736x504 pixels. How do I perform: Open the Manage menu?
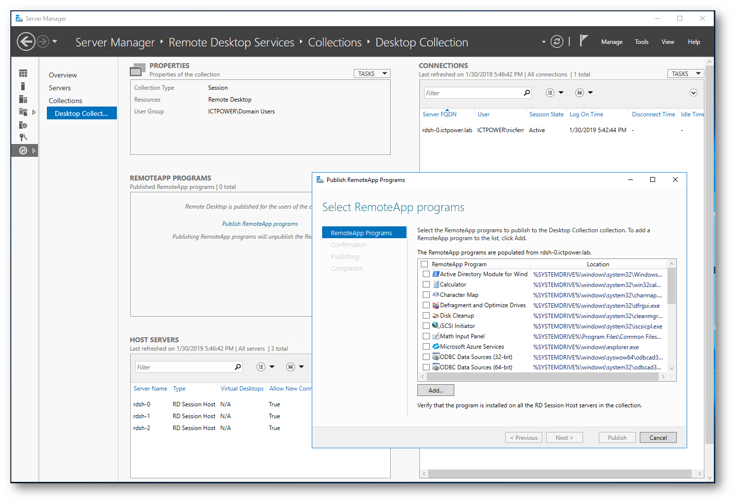pyautogui.click(x=612, y=42)
